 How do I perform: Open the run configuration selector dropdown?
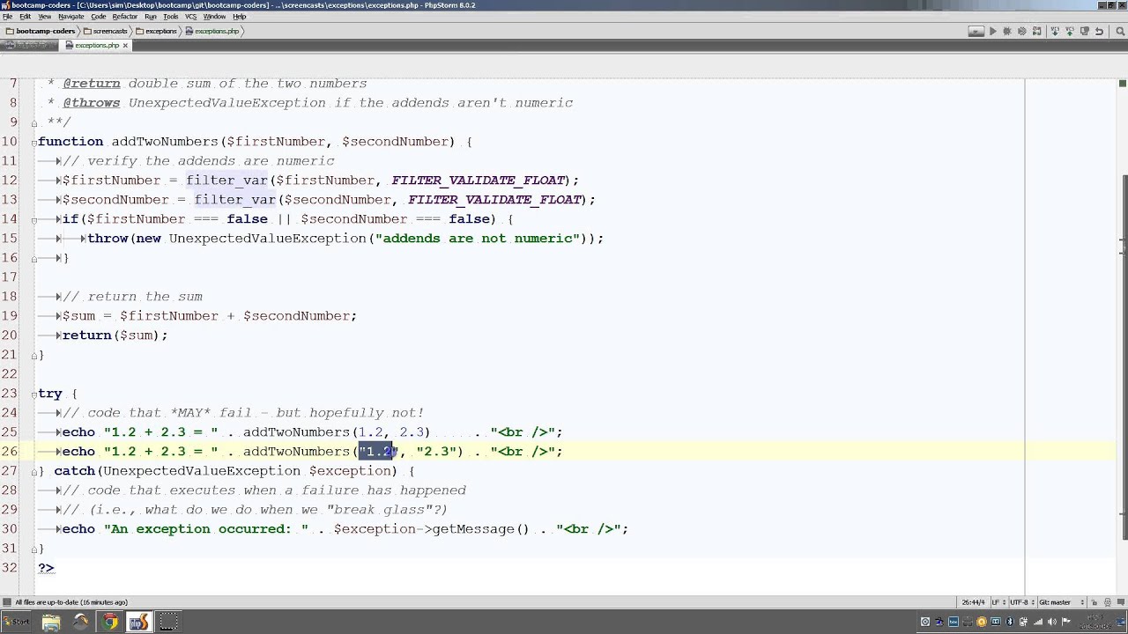pyautogui.click(x=976, y=31)
